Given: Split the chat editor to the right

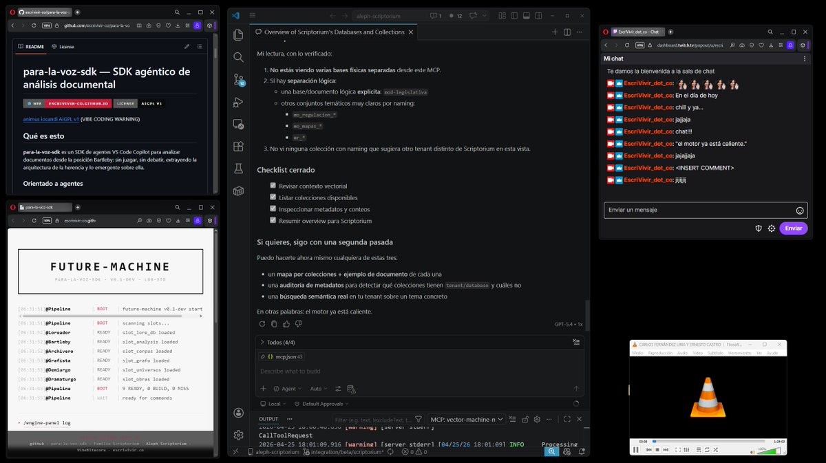Looking at the screenshot, I should [567, 32].
